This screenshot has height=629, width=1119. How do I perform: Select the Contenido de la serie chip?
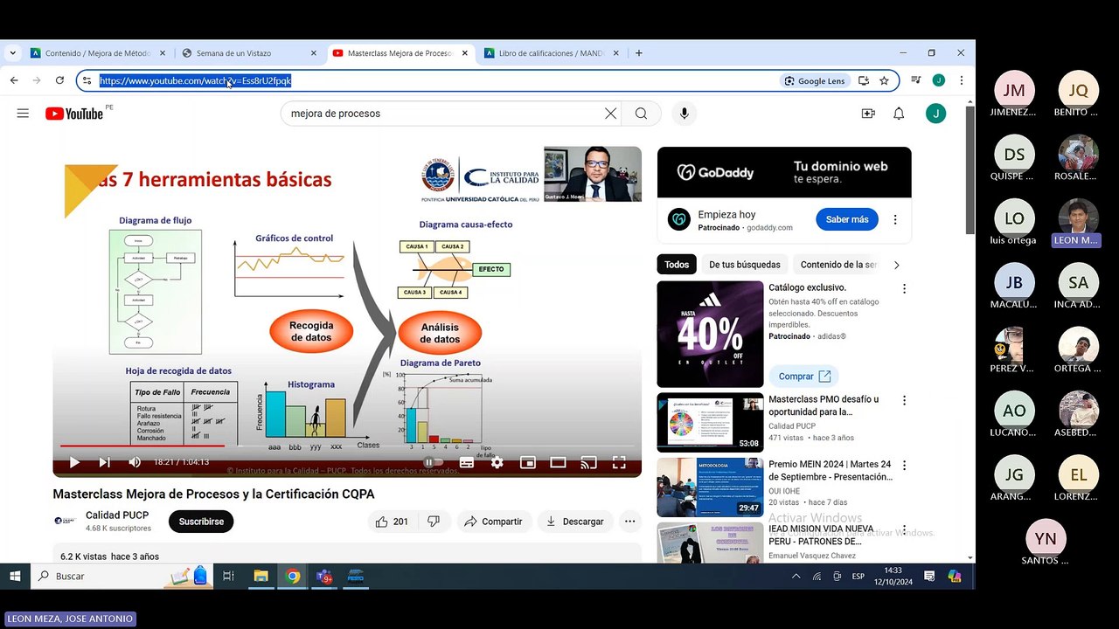838,265
